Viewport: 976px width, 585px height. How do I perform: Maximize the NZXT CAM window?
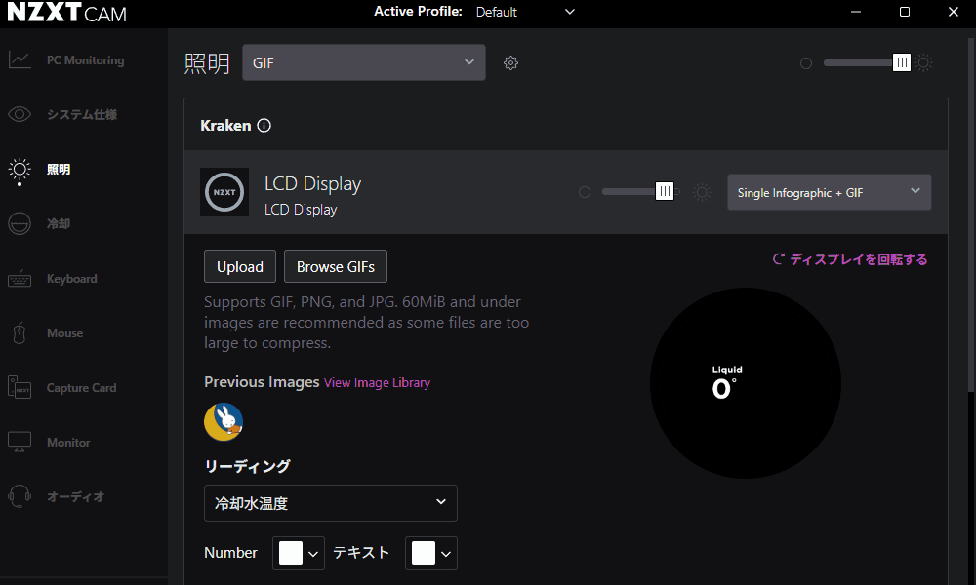coord(905,12)
